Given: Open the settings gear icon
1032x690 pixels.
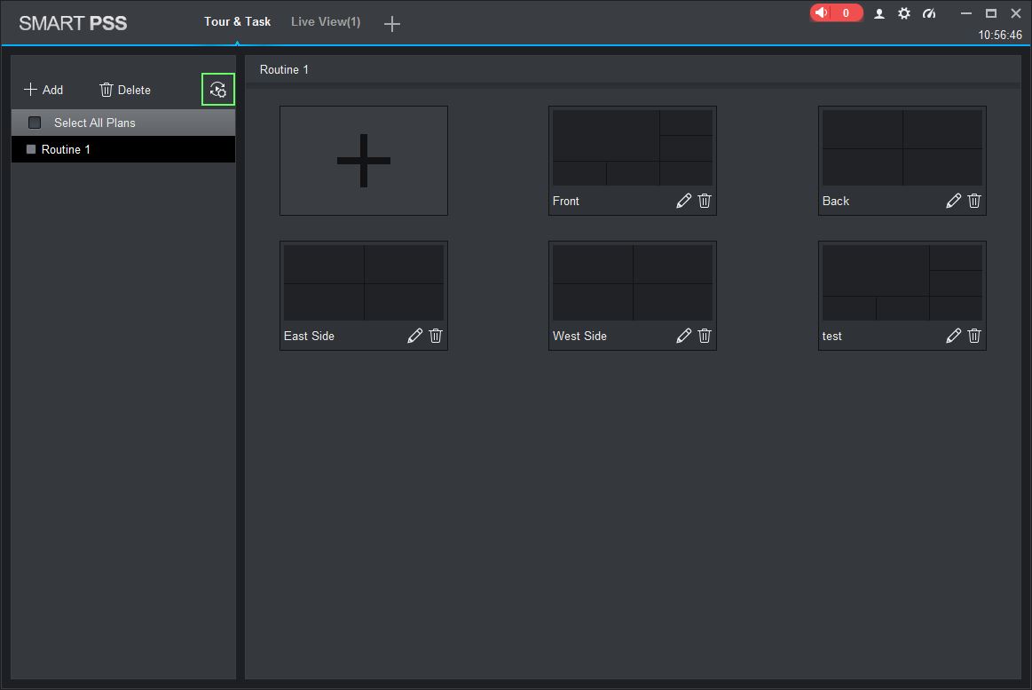Looking at the screenshot, I should click(904, 13).
